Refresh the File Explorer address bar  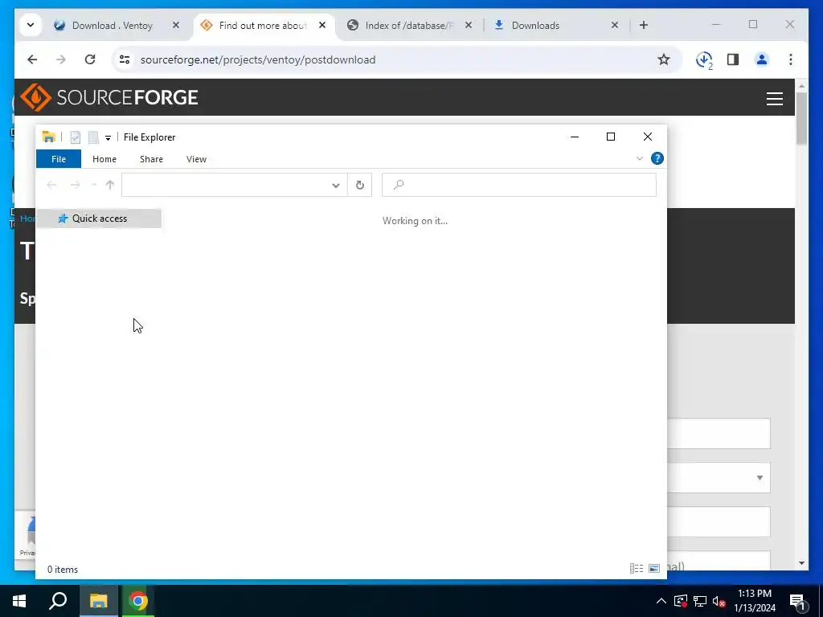pyautogui.click(x=359, y=185)
